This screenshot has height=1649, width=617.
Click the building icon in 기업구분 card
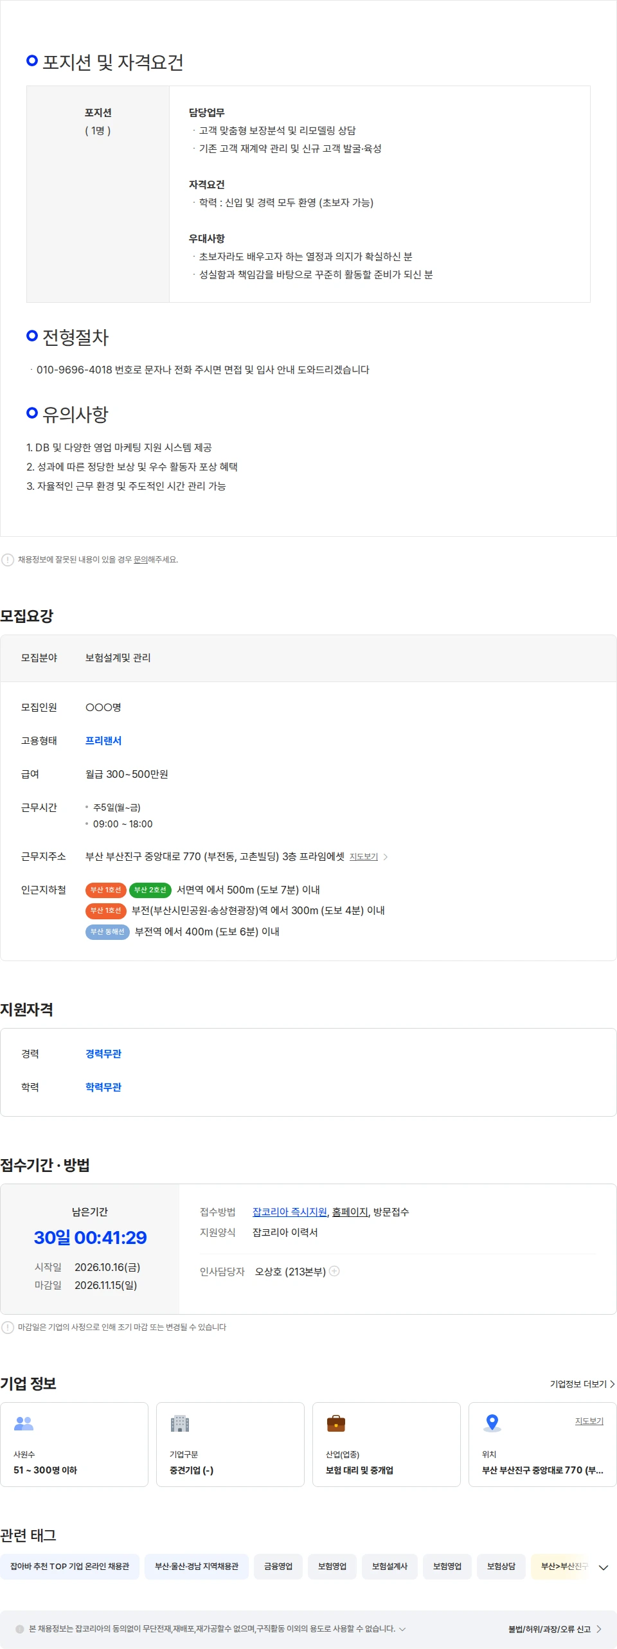pyautogui.click(x=180, y=1423)
